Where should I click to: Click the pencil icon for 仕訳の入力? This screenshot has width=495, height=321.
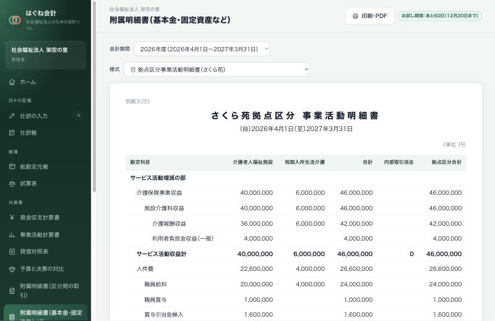point(12,116)
